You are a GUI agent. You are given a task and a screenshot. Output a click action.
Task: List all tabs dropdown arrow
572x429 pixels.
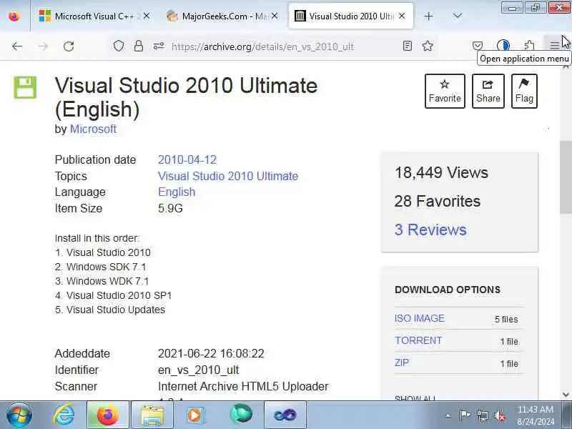point(457,16)
